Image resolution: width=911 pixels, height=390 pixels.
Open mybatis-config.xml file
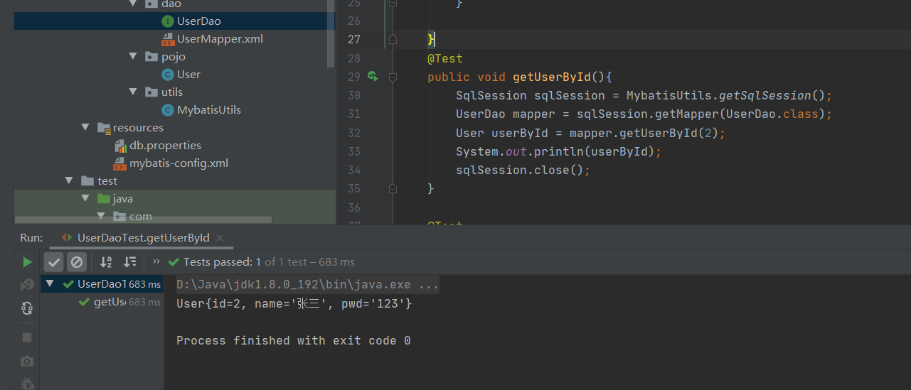coord(179,163)
